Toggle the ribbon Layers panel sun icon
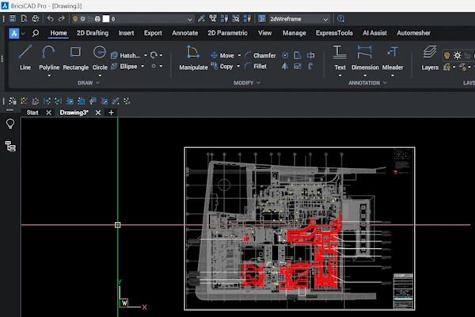 [458, 55]
